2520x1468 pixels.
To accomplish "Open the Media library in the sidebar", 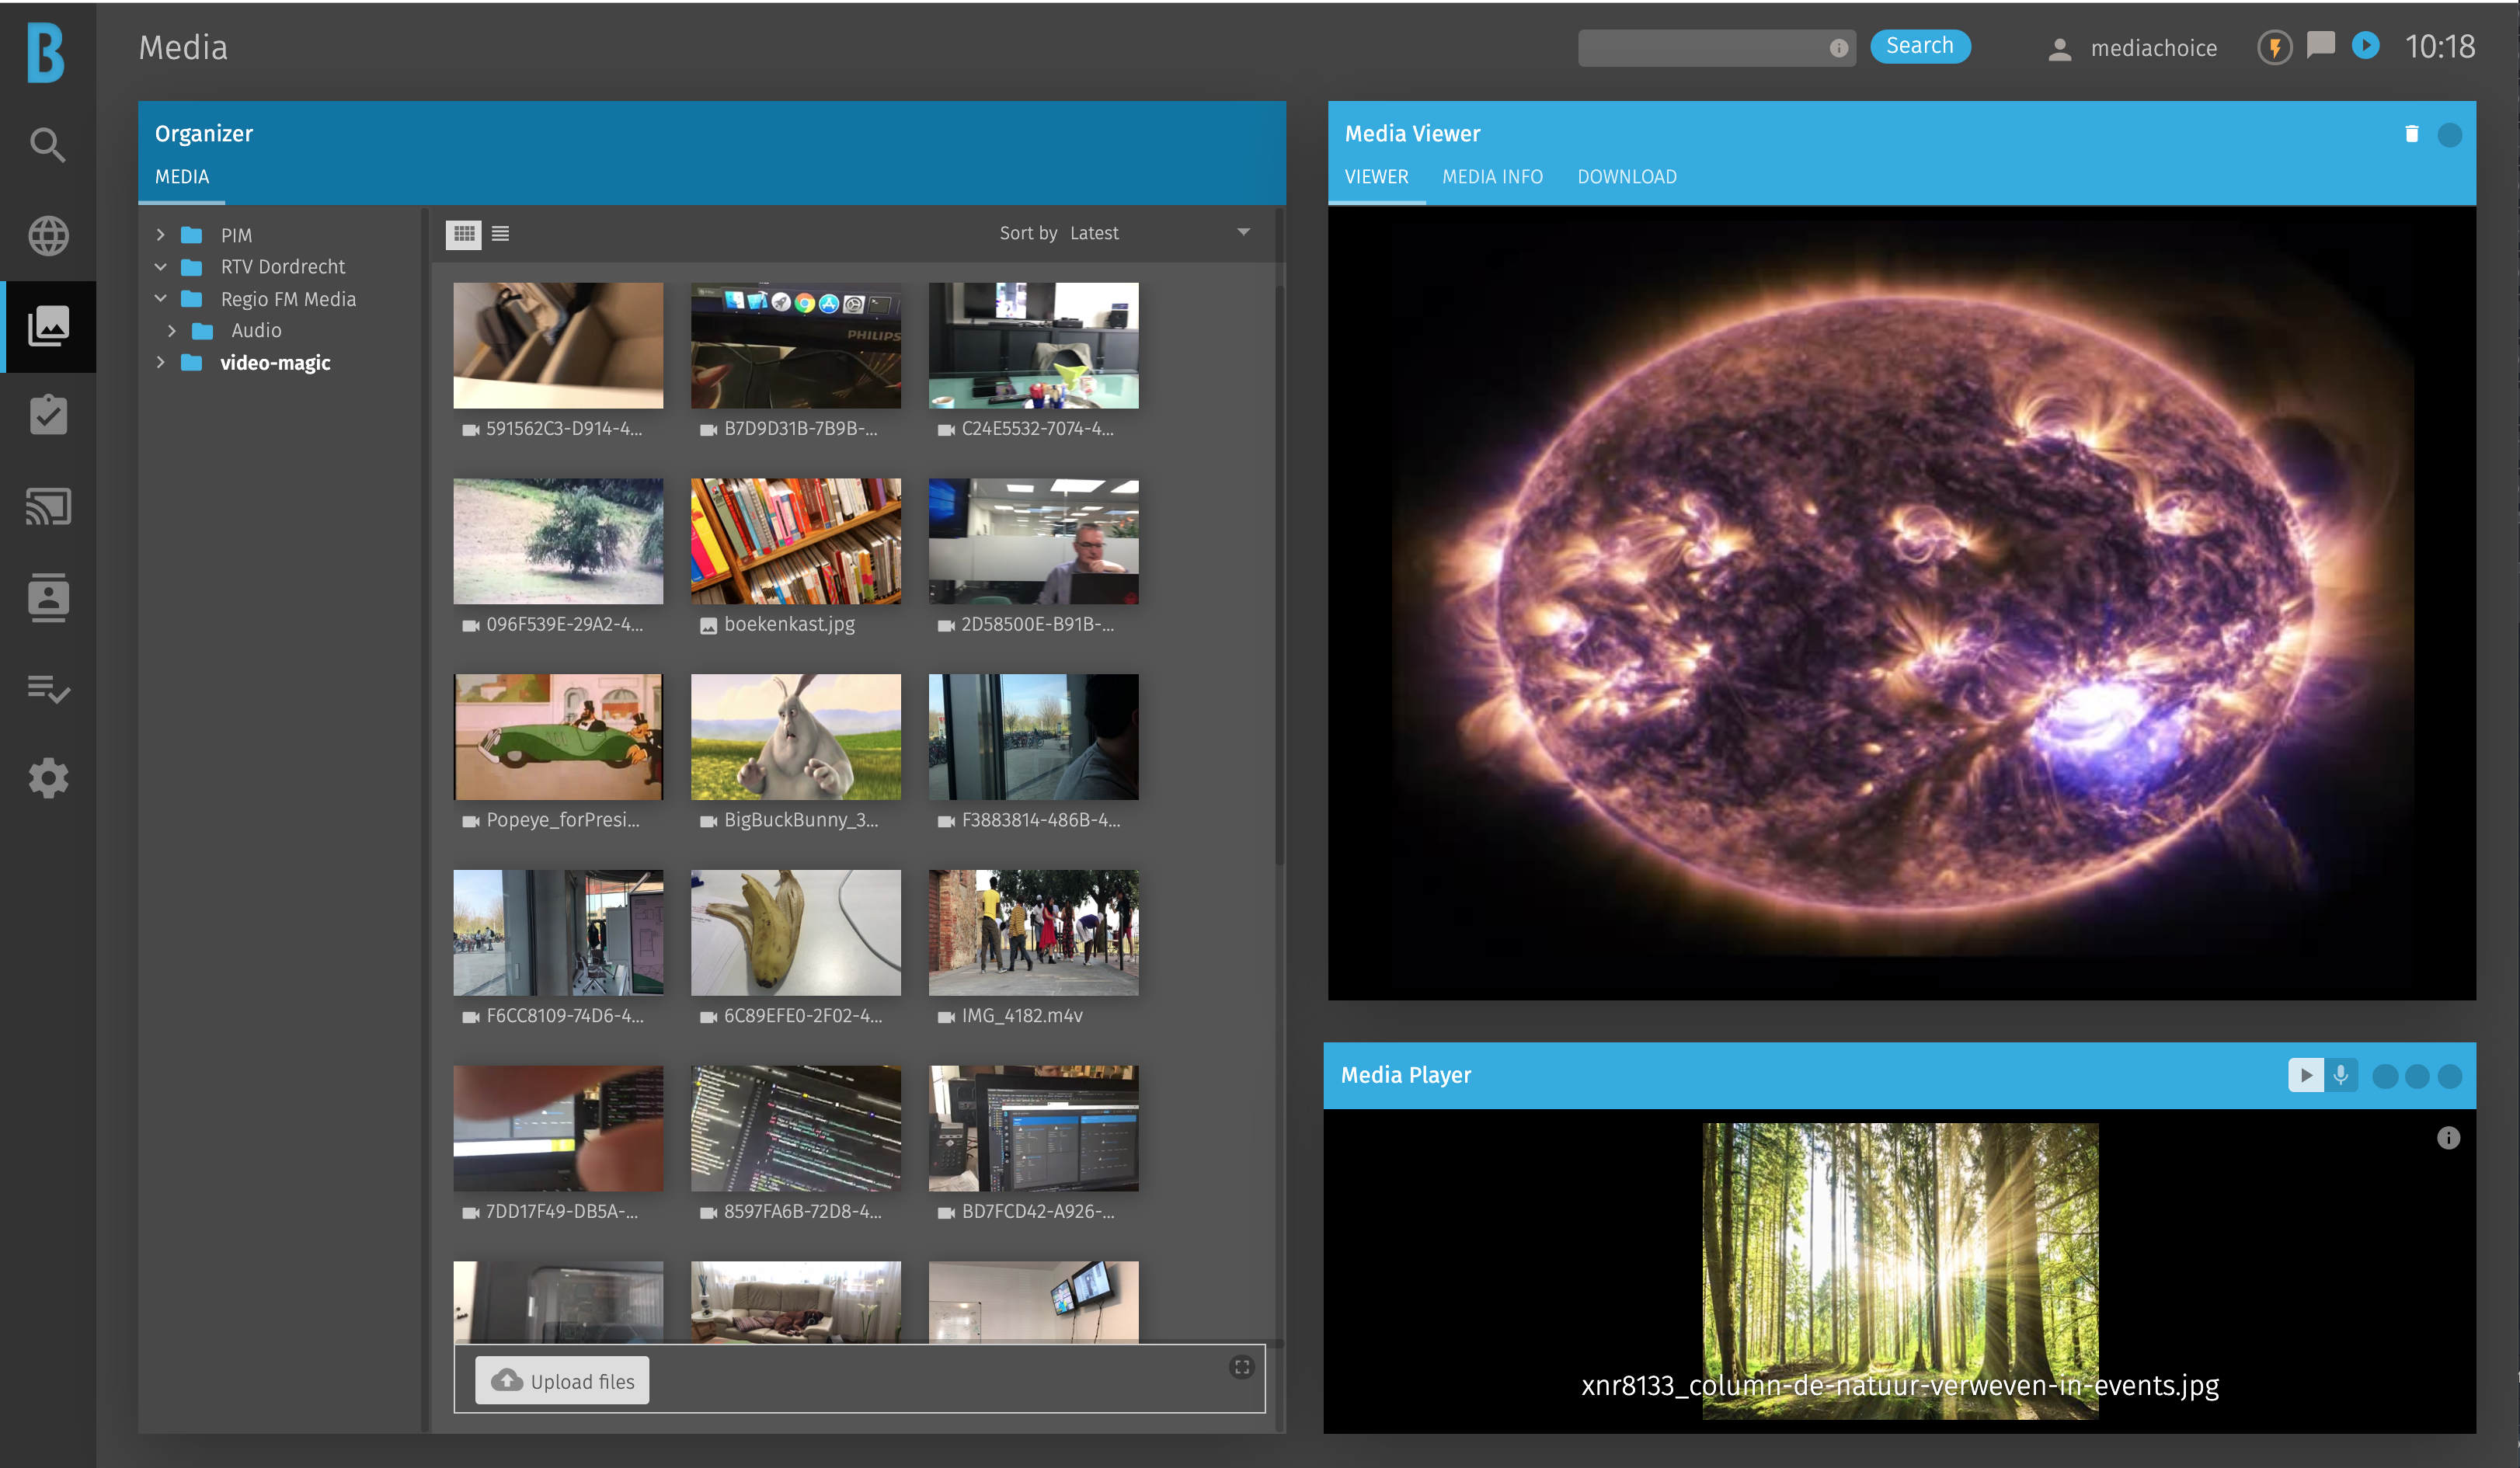I will coord(48,326).
